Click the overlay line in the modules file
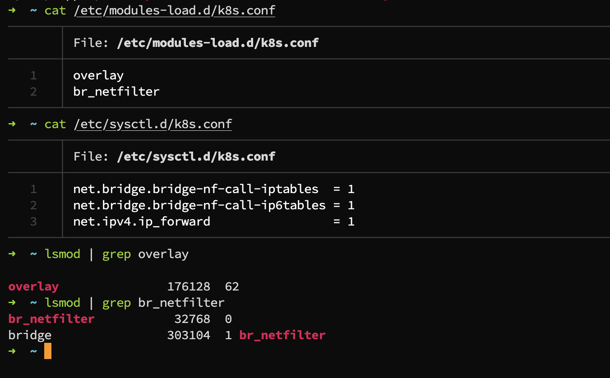 98,75
